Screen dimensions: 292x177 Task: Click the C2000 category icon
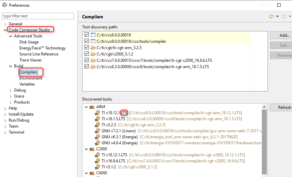tap(92, 149)
